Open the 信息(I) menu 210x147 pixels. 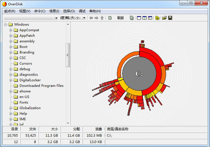tap(54, 11)
